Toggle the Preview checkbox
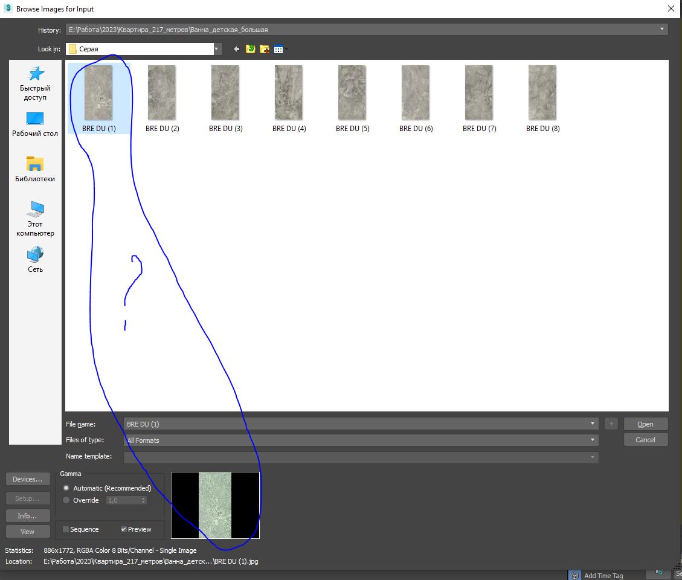The height and width of the screenshot is (580, 682). 123,529
